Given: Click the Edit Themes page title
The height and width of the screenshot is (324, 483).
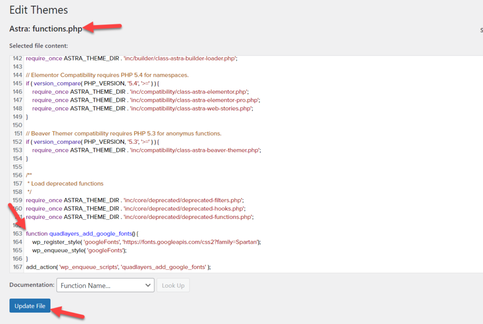Looking at the screenshot, I should point(39,10).
